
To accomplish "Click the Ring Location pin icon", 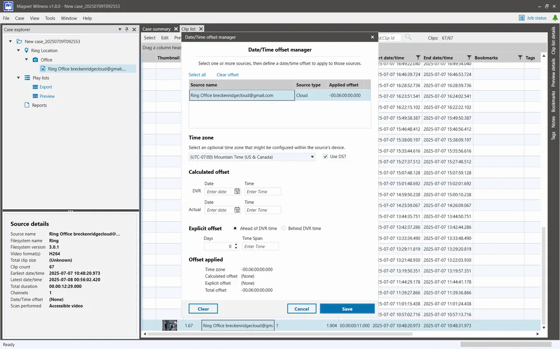I will pyautogui.click(x=26, y=50).
